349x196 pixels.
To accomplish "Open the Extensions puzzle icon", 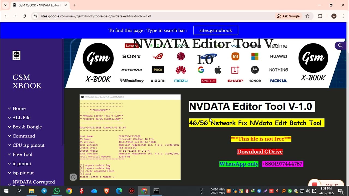I will click(320, 16).
